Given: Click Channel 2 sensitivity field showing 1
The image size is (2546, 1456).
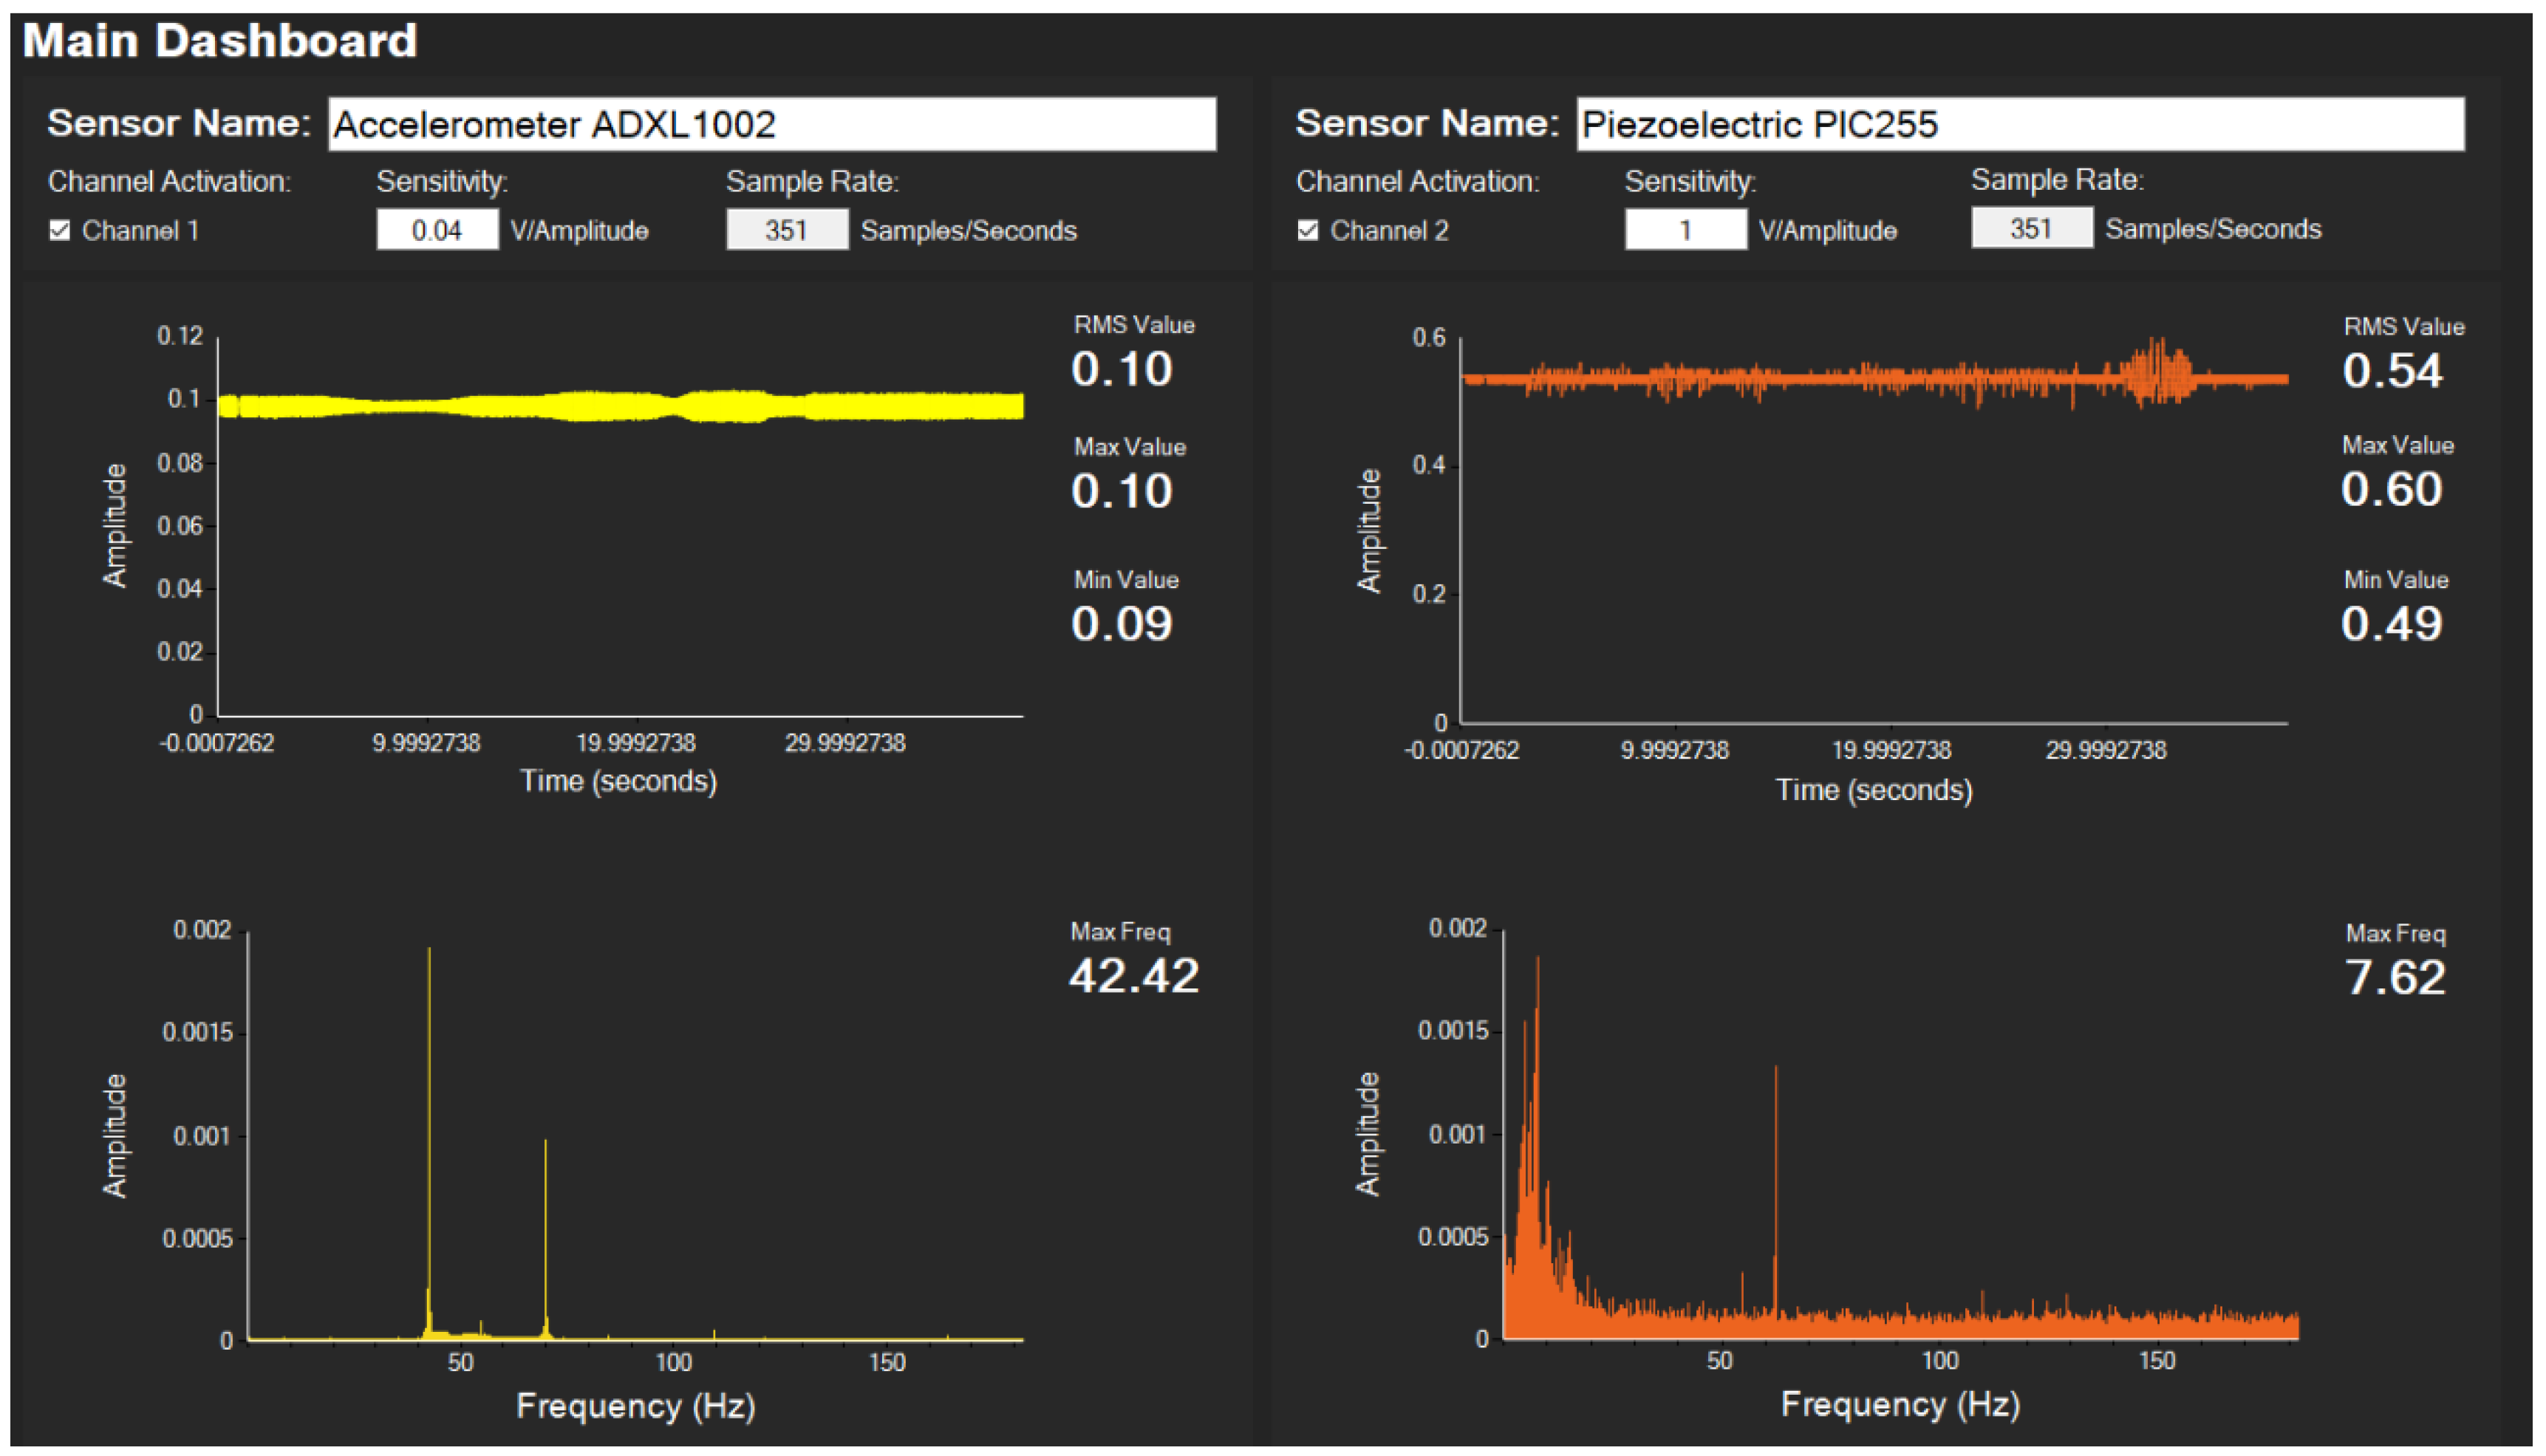Looking at the screenshot, I should [x=1685, y=230].
